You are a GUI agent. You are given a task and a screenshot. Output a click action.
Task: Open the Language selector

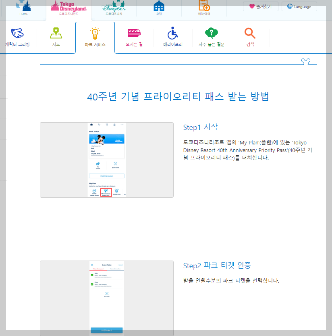click(x=299, y=6)
